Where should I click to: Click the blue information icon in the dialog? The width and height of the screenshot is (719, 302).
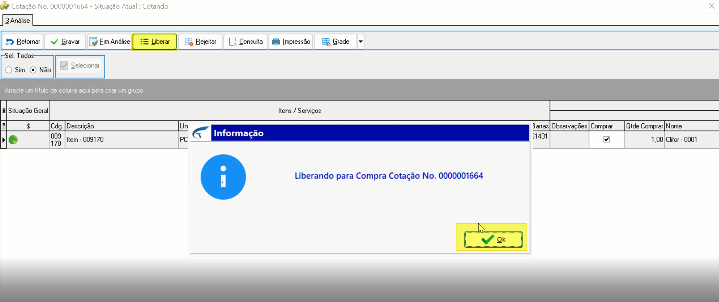tap(223, 177)
